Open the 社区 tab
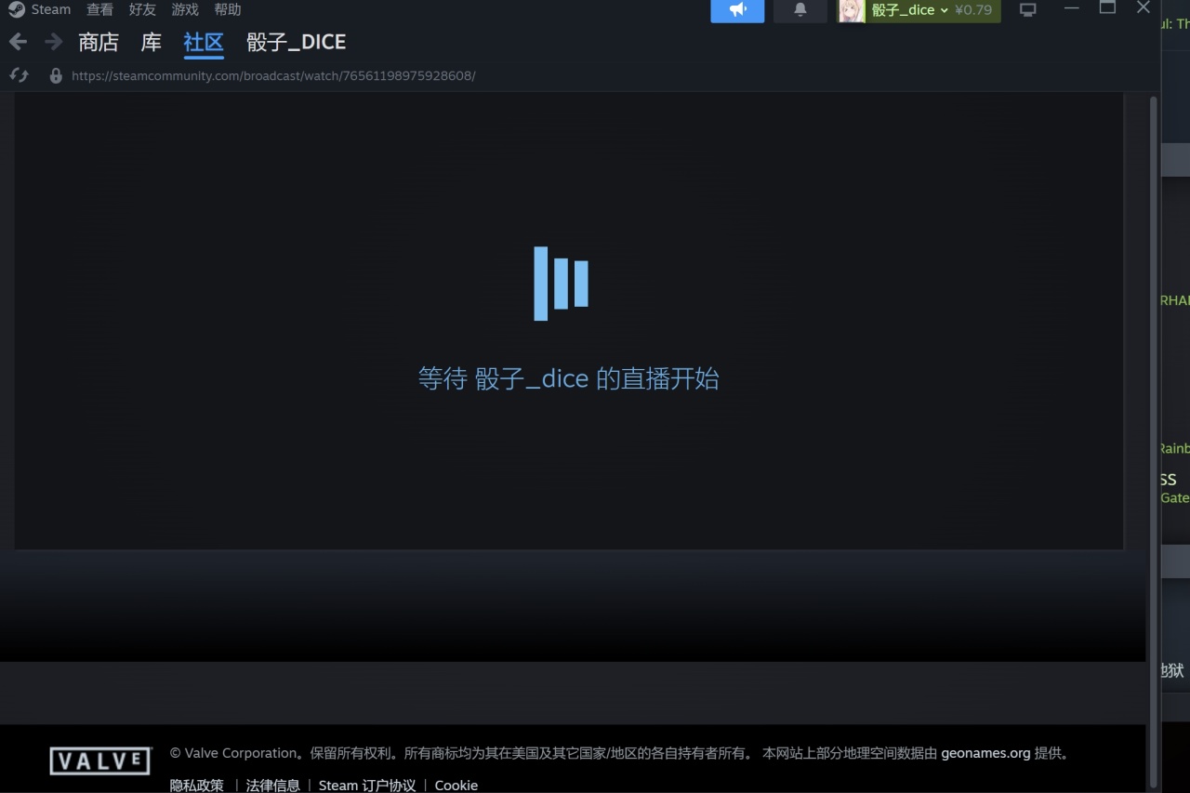 point(204,42)
